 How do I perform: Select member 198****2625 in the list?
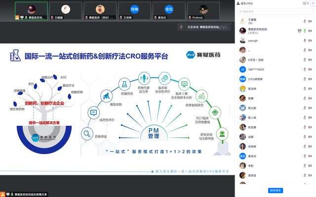coord(276,69)
